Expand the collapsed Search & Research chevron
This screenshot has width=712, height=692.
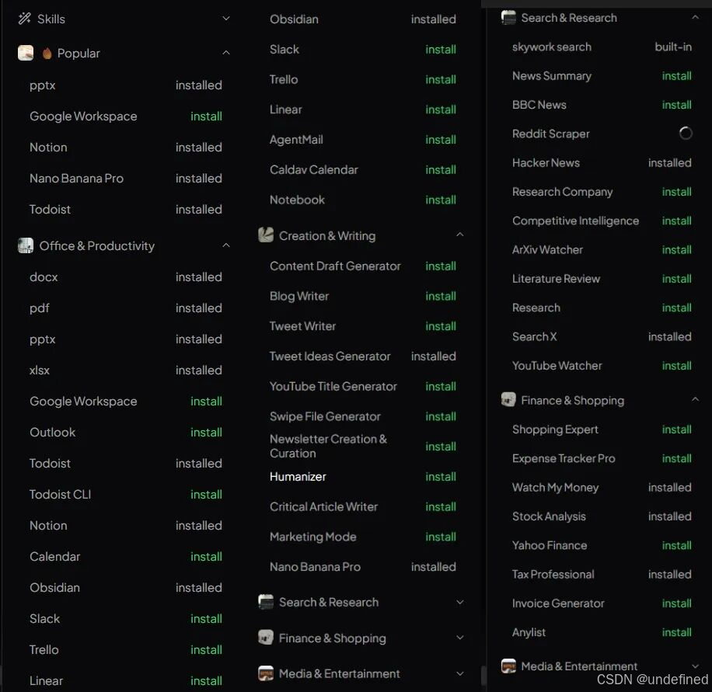(x=459, y=602)
